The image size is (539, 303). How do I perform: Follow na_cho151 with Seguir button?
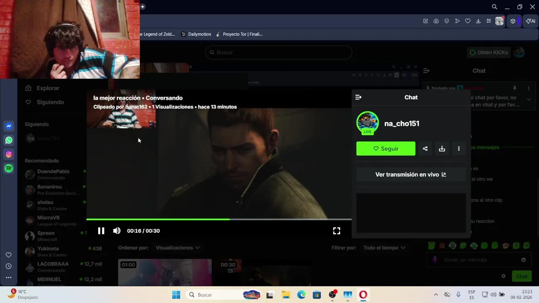point(386,149)
